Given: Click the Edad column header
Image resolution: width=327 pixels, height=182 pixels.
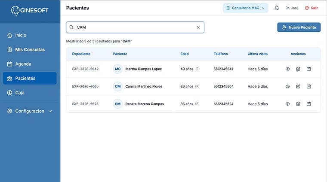Looking at the screenshot, I should (x=185, y=54).
